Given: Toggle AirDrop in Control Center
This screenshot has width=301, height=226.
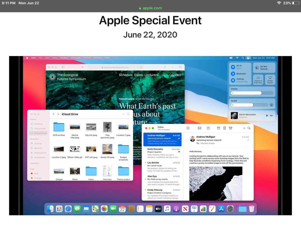Looking at the screenshot, I should [233, 80].
